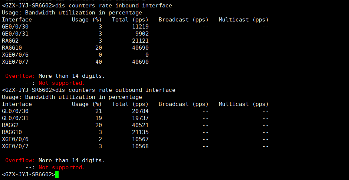Click the 10568 total pps value
Image resolution: width=349 pixels, height=180 pixels.
click(x=140, y=146)
